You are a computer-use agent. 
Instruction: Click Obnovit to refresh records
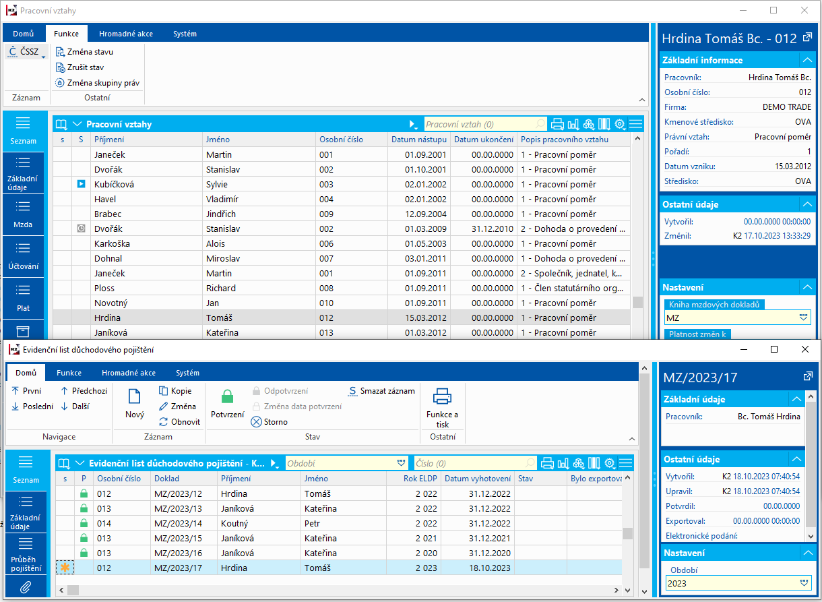[179, 422]
